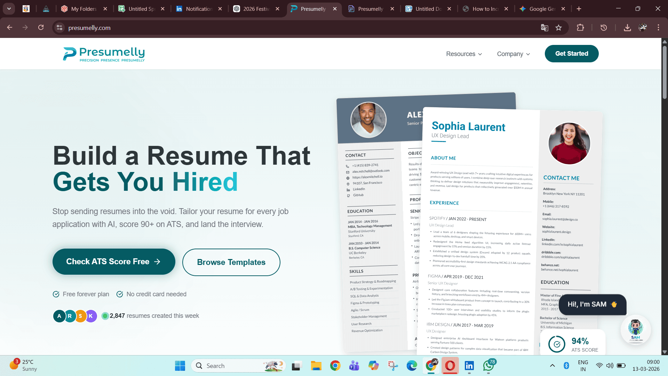Switch to the How to Inc tab
Screen dimensions: 668x376
[x=485, y=9]
